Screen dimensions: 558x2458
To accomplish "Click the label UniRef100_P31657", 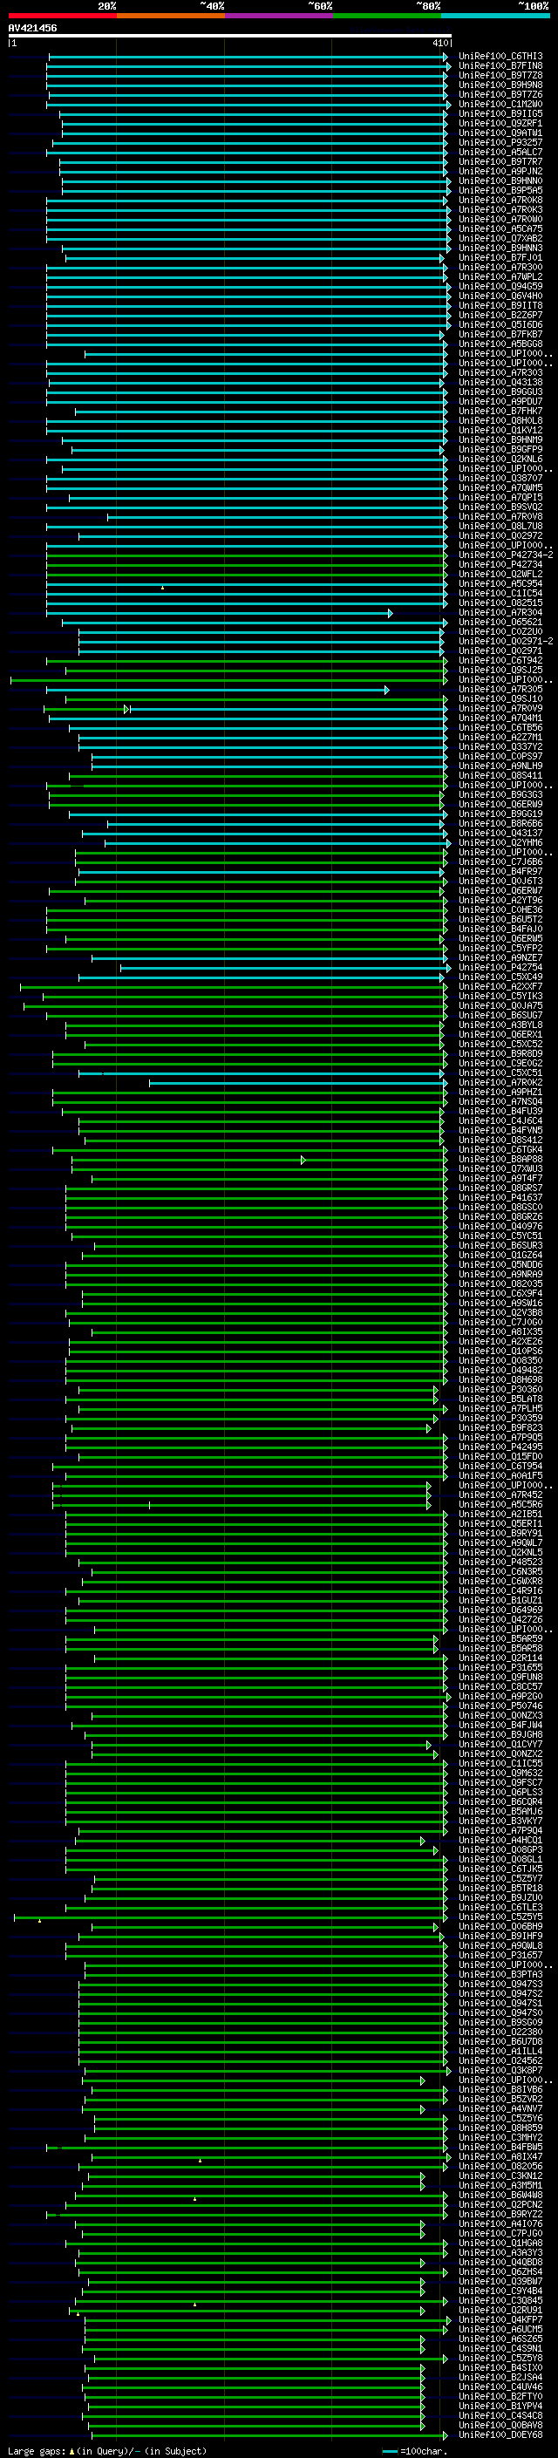I will (x=500, y=1955).
